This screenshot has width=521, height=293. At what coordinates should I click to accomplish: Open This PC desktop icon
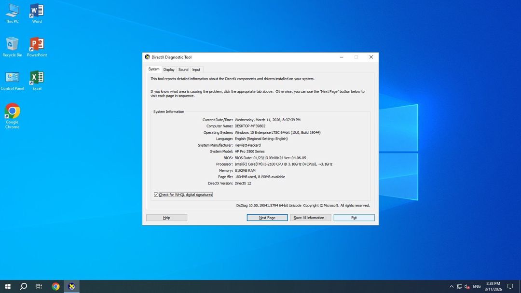[x=12, y=14]
